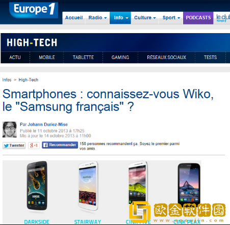230x225 pixels.
Task: Click the Tweeter share button
Action: (14, 146)
